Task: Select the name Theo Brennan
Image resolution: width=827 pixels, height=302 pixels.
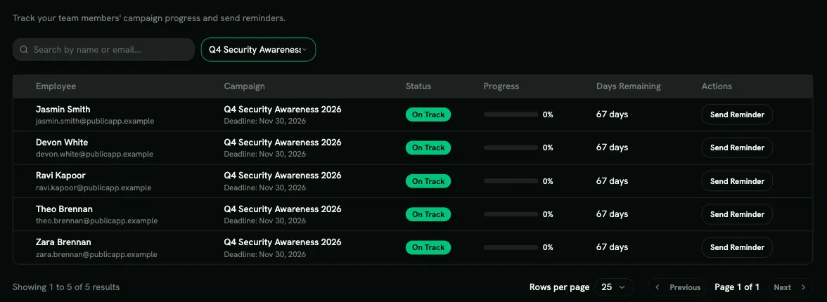Action: 65,209
